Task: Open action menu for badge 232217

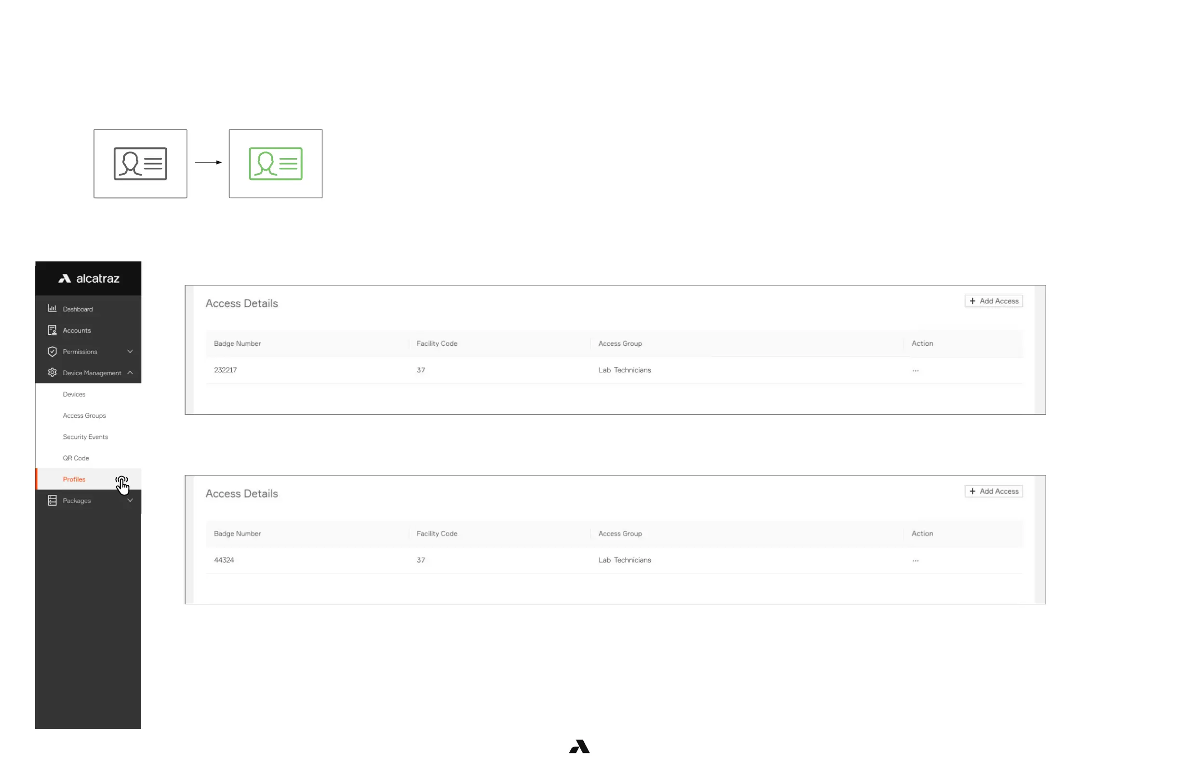Action: (916, 370)
